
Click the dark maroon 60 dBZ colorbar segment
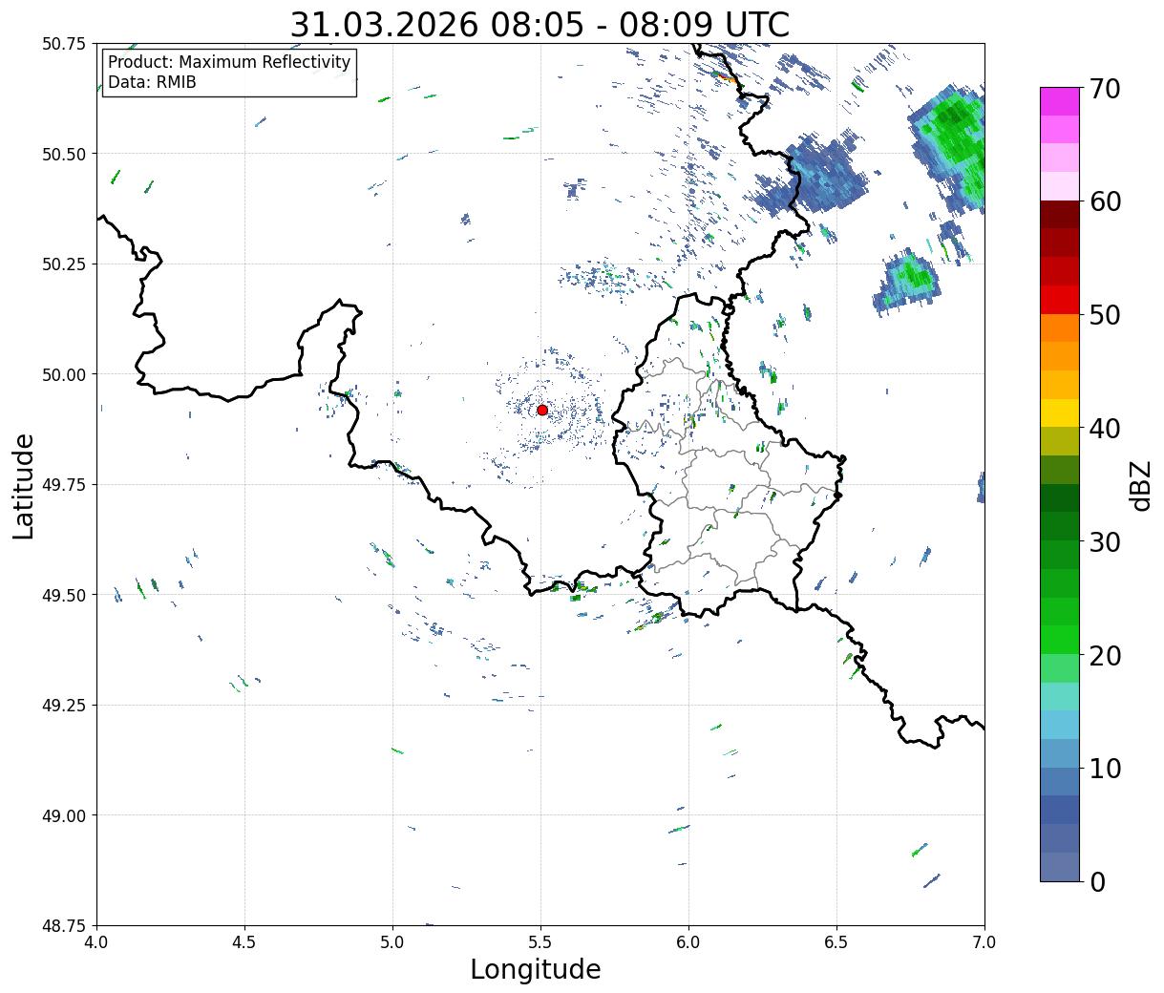point(1060,215)
